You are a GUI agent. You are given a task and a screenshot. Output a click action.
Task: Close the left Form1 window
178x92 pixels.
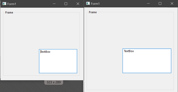click(78, 4)
